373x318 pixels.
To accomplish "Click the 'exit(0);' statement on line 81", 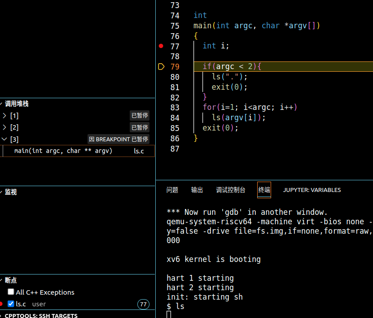I will point(229,87).
